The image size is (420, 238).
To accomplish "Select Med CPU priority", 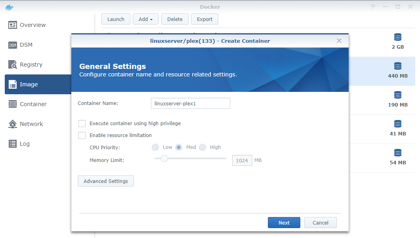I will (x=179, y=147).
